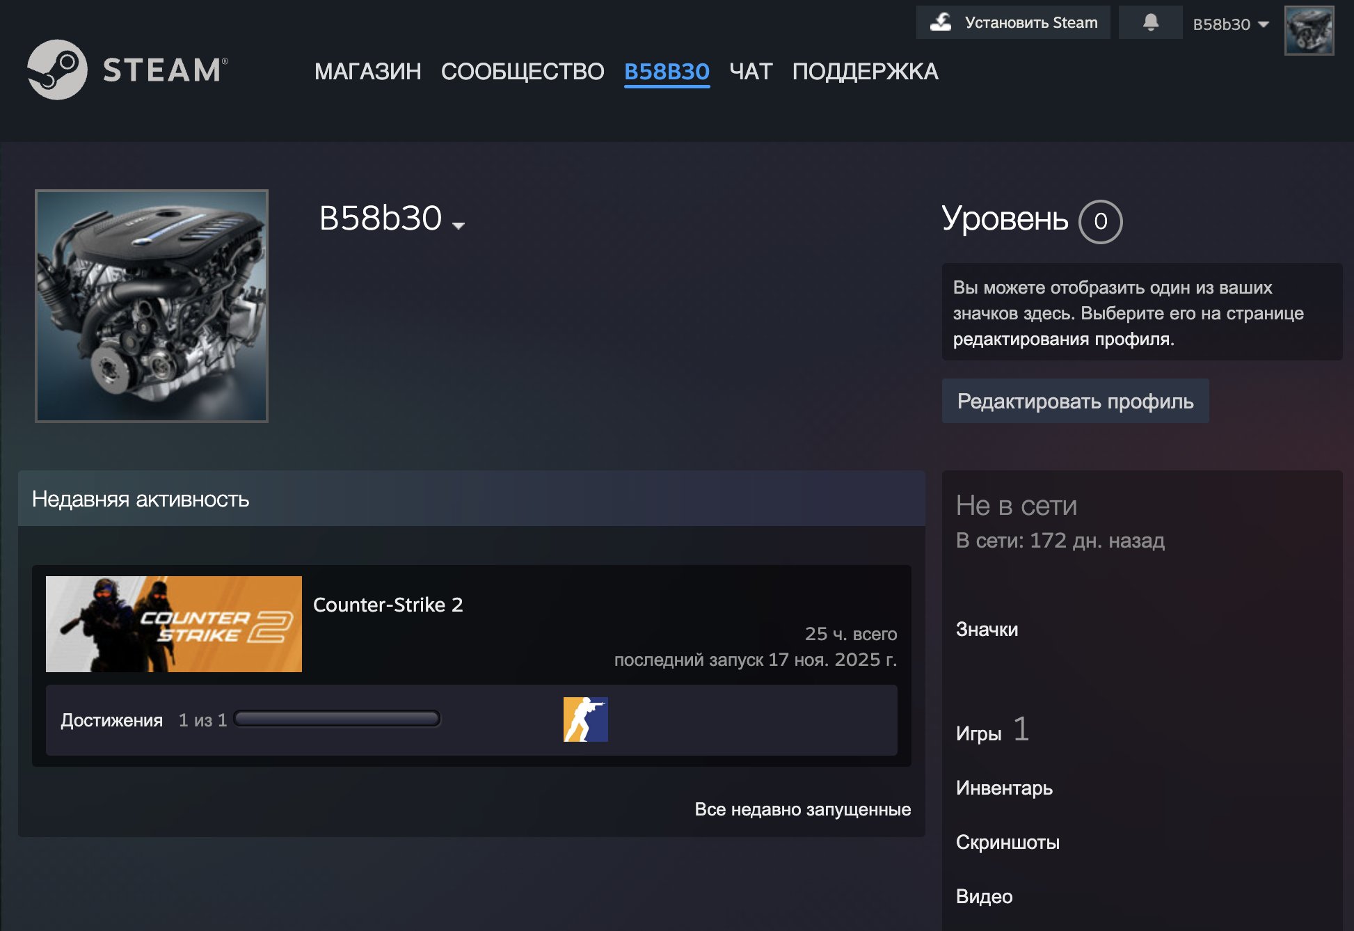This screenshot has height=931, width=1354.
Task: Click 'последний запуск 17 ноя. 2025 г.' text
Action: 756,660
